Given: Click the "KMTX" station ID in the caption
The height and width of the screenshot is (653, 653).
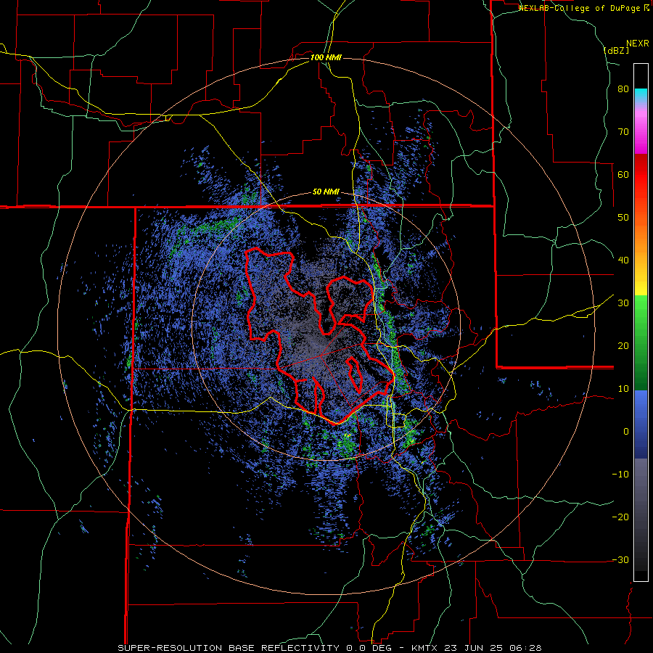Looking at the screenshot, I should point(424,648).
